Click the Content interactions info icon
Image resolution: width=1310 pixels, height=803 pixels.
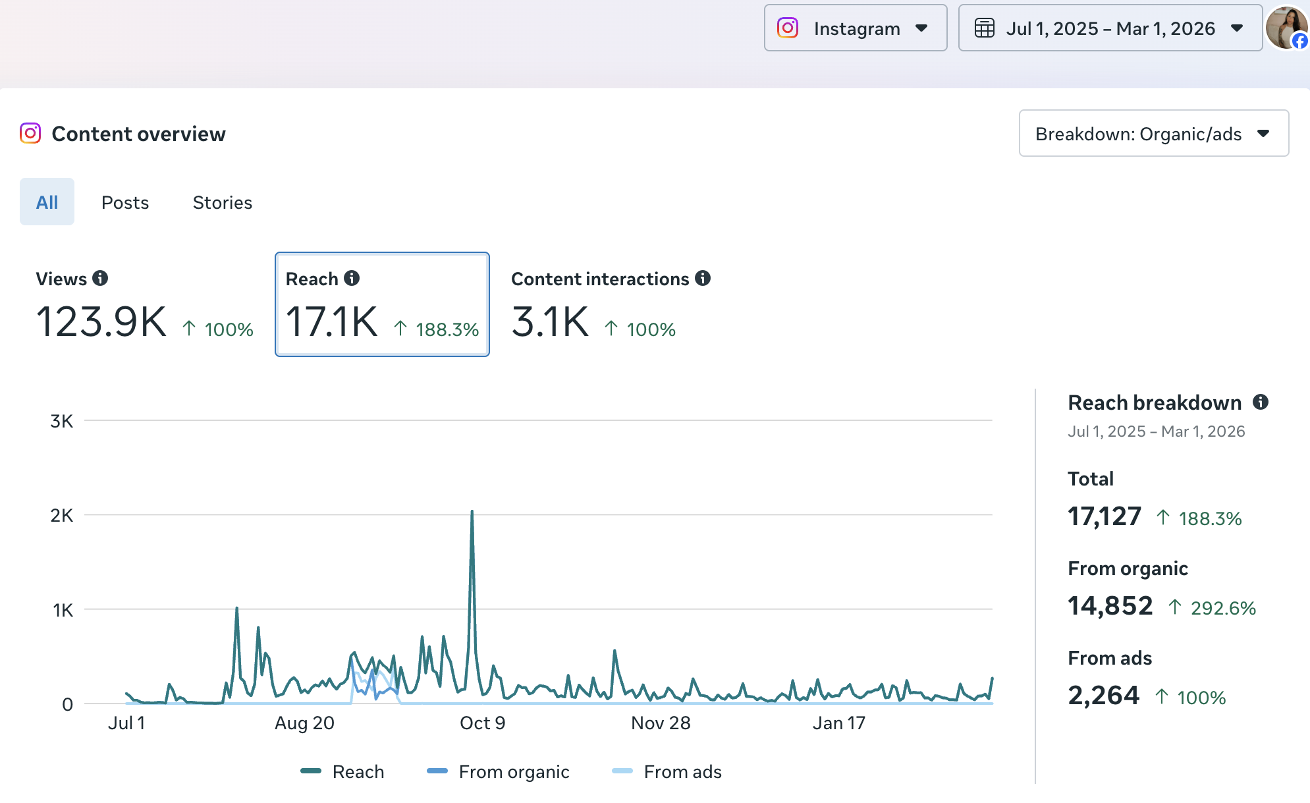703,278
